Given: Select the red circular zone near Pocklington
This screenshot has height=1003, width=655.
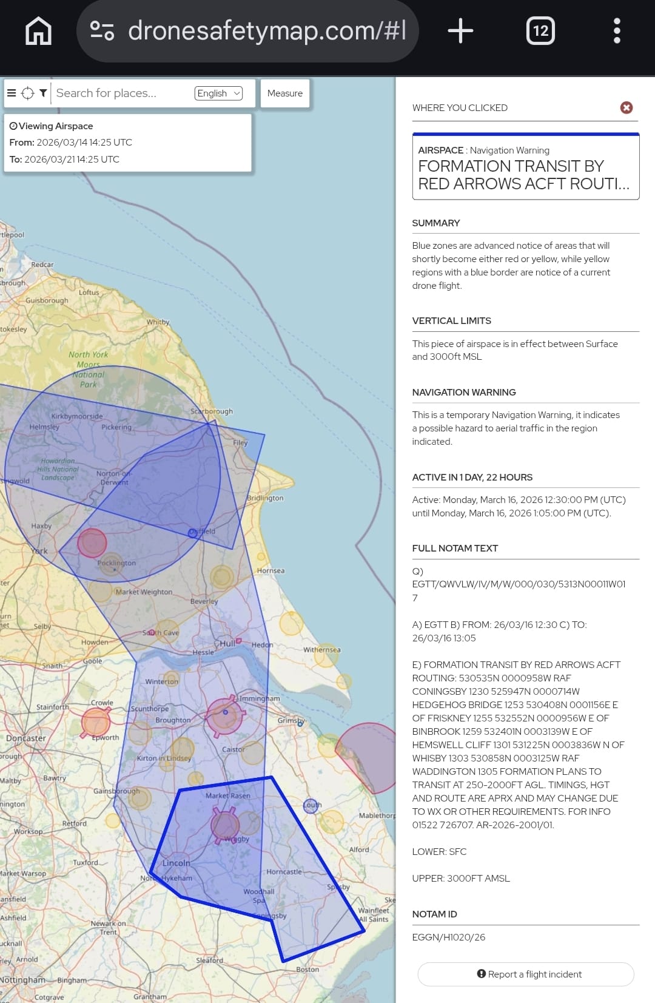Looking at the screenshot, I should click(x=92, y=542).
